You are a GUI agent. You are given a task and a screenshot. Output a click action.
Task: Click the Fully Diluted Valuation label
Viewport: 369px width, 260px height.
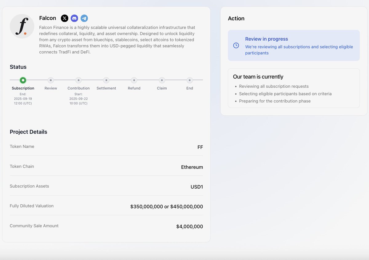[x=32, y=206]
